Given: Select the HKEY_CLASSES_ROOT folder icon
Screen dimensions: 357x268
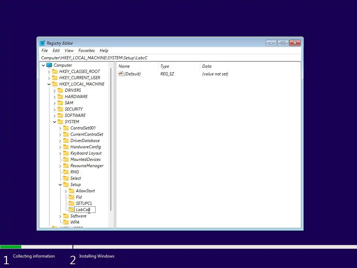Looking at the screenshot, I should pyautogui.click(x=55, y=71).
